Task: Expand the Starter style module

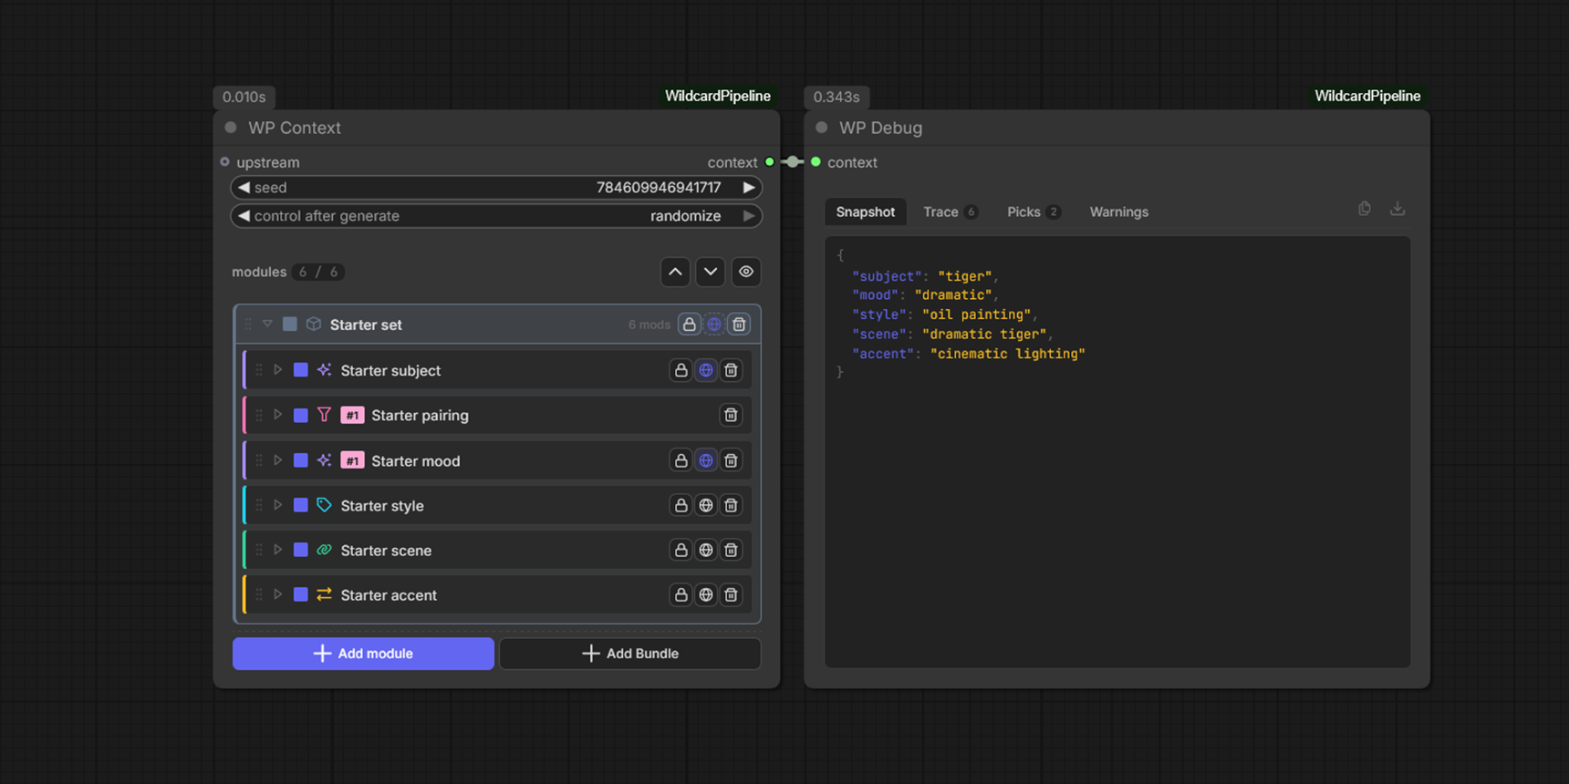Action: [x=277, y=505]
